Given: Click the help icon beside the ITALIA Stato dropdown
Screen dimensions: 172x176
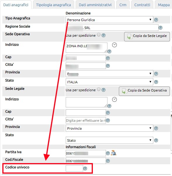Looking at the screenshot, I should [156, 82].
